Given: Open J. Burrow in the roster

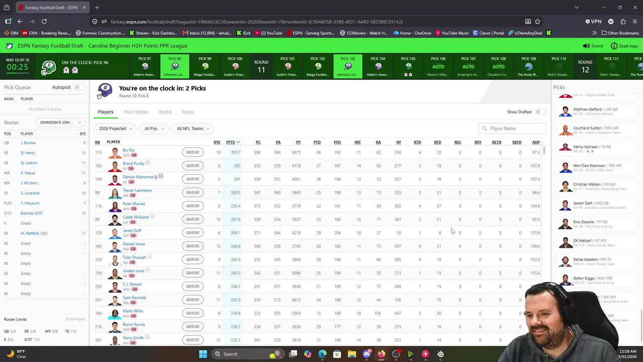Looking at the screenshot, I should (28, 143).
